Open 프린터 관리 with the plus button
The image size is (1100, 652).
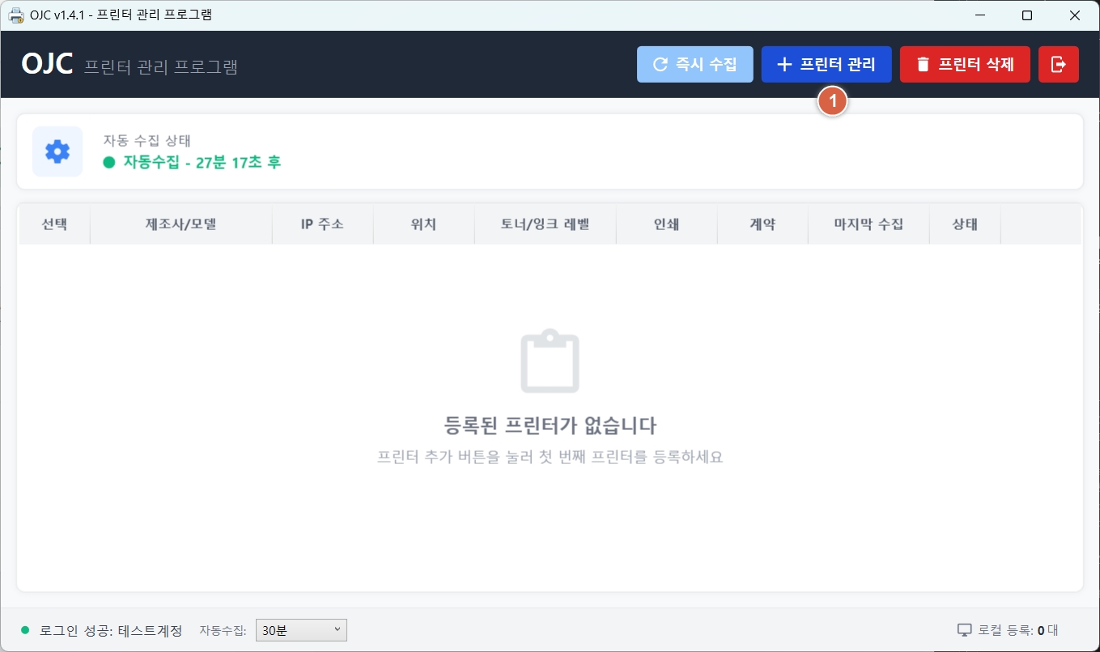[826, 65]
